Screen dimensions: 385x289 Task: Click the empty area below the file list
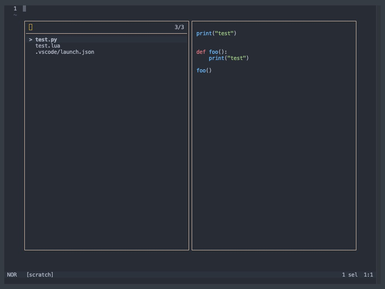pyautogui.click(x=107, y=155)
